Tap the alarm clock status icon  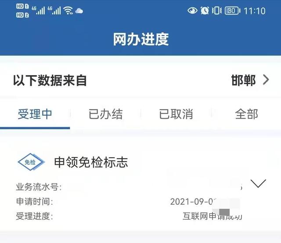tap(205, 11)
